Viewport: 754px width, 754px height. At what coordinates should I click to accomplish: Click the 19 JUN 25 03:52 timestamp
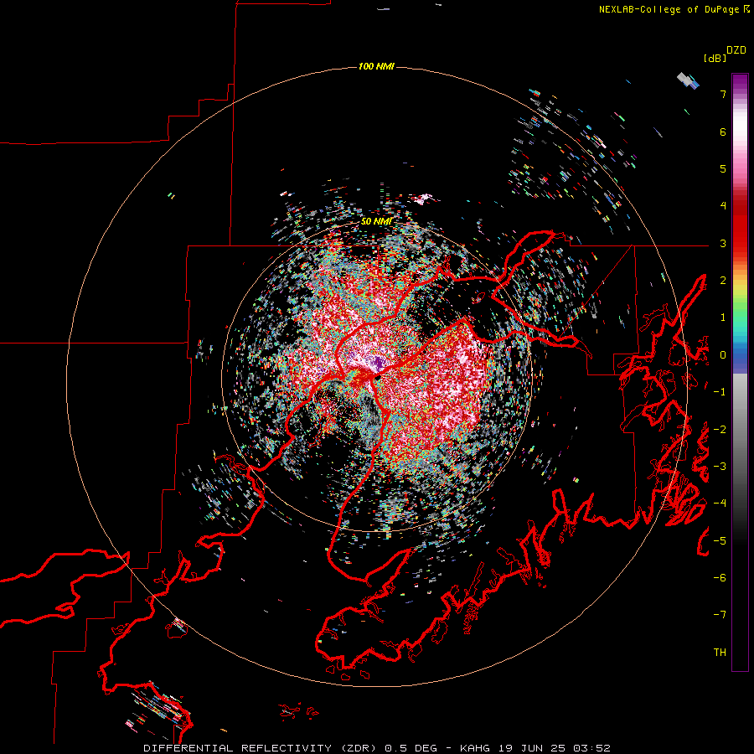554,748
